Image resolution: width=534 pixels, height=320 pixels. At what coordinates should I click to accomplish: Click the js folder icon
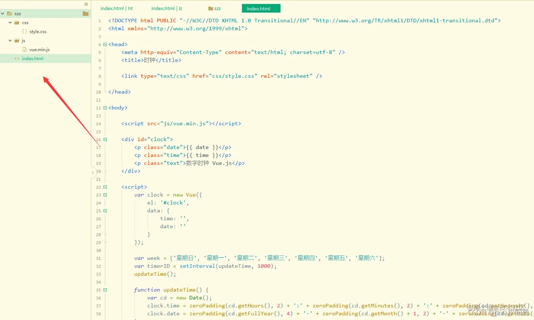click(x=17, y=41)
